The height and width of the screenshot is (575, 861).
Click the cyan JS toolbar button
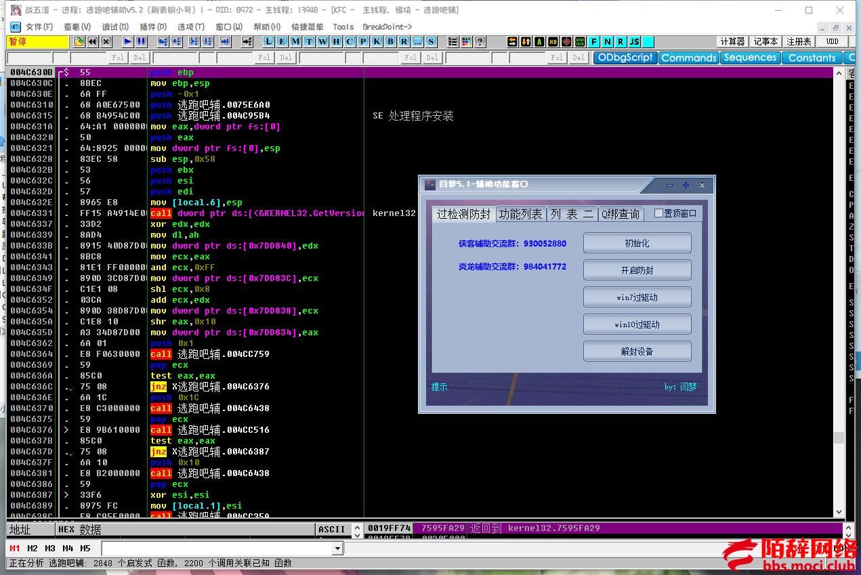(635, 41)
